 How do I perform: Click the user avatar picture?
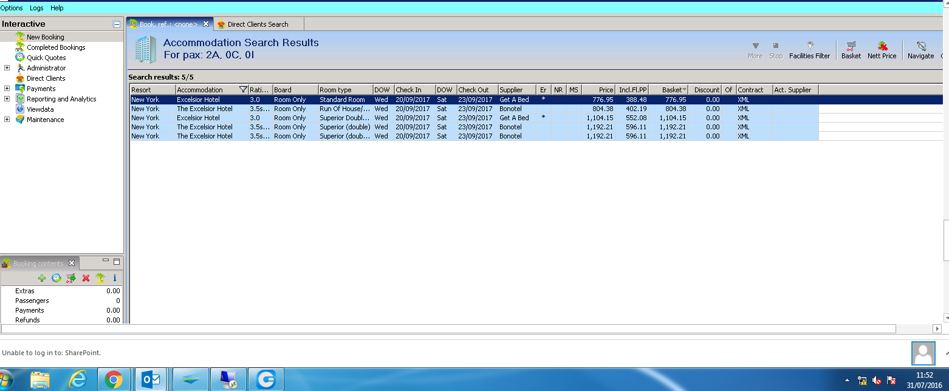pyautogui.click(x=923, y=353)
